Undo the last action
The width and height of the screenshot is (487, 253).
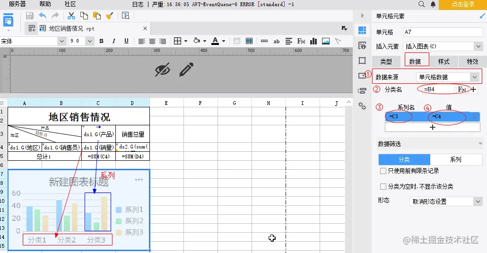click(x=43, y=16)
